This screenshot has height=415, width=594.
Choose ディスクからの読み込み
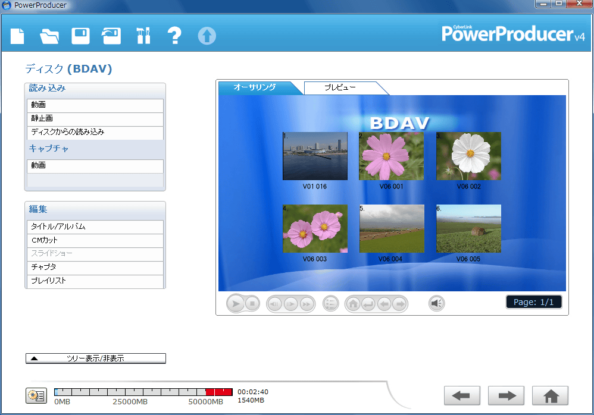pyautogui.click(x=95, y=132)
